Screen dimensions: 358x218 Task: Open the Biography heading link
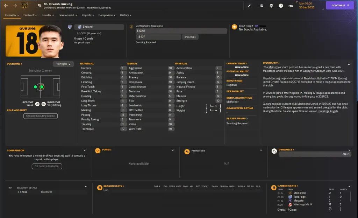(271, 63)
